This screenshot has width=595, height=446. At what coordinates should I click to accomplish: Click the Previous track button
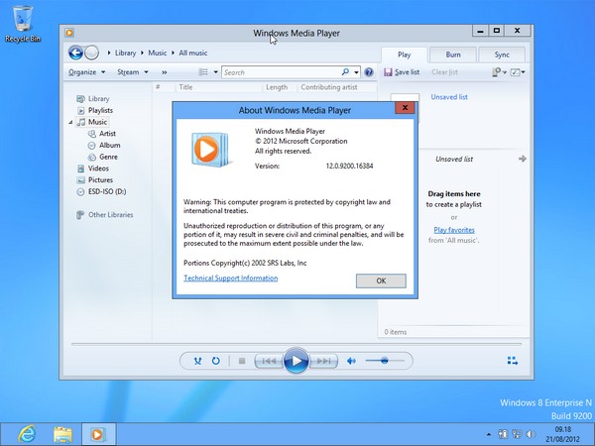pos(269,361)
